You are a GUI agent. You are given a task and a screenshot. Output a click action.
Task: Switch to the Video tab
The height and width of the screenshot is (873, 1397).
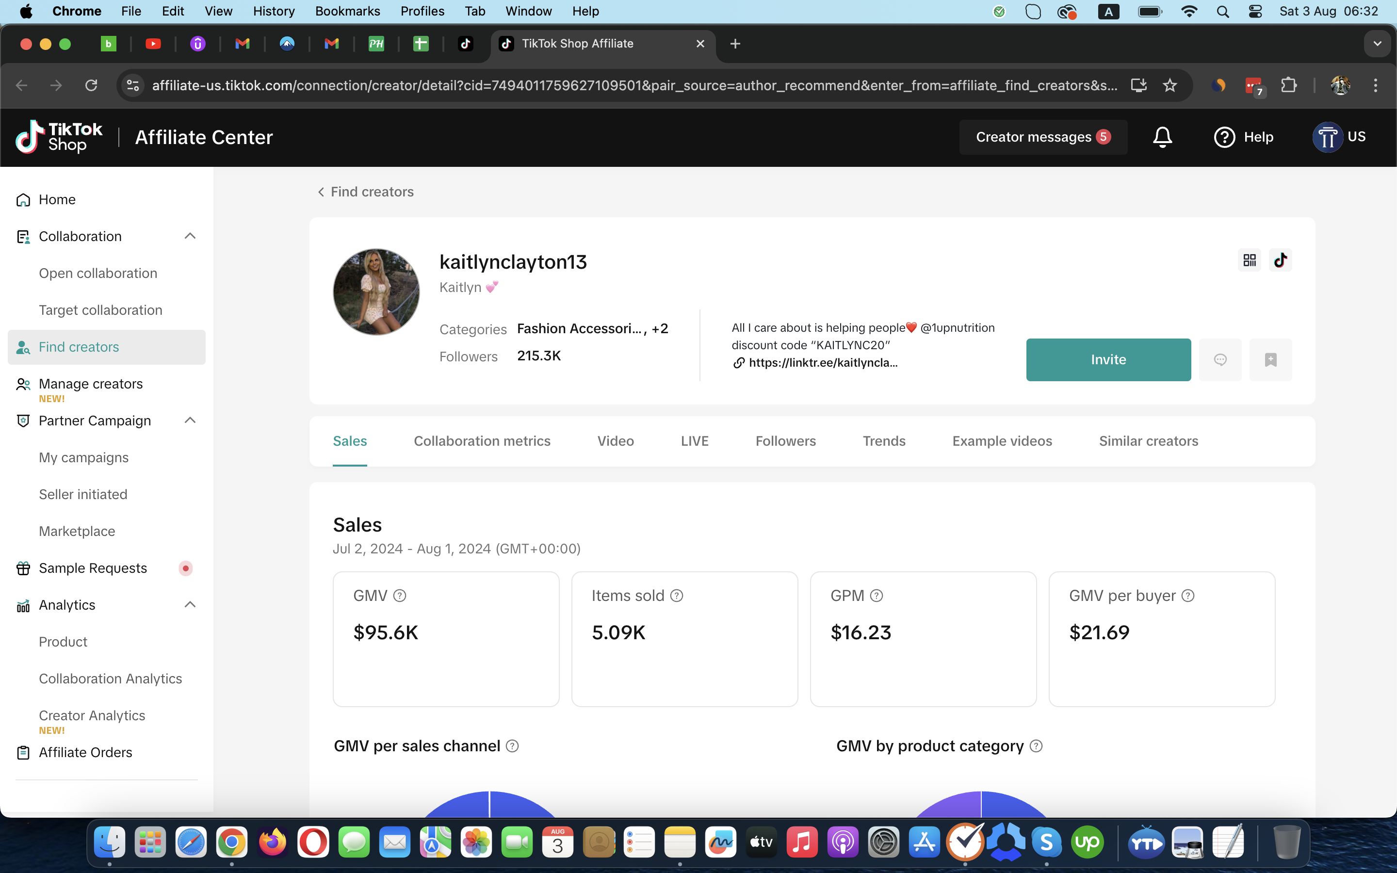pos(616,441)
